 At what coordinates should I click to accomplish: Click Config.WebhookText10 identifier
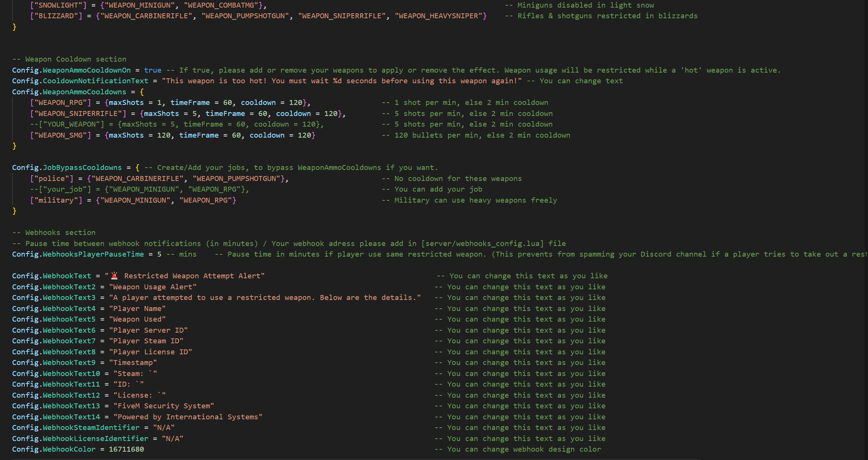click(56, 374)
